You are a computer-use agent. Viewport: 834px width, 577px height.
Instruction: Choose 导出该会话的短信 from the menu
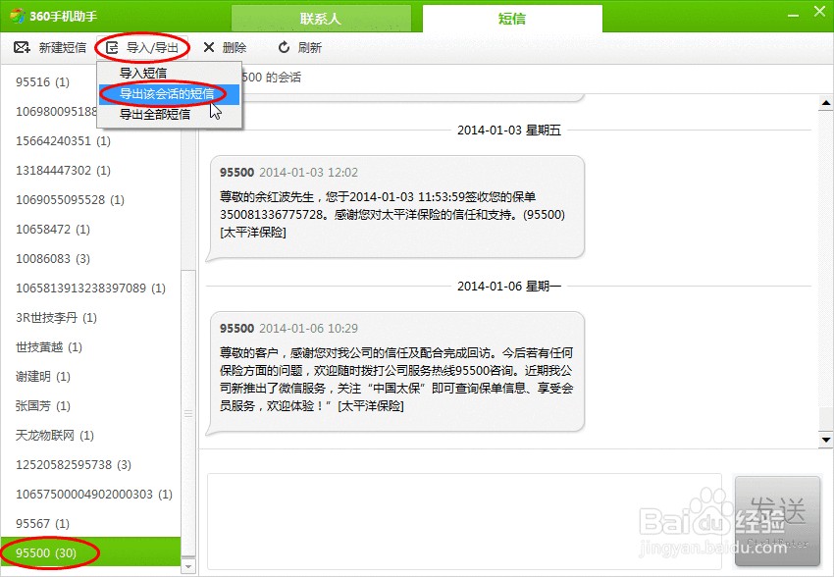click(169, 94)
